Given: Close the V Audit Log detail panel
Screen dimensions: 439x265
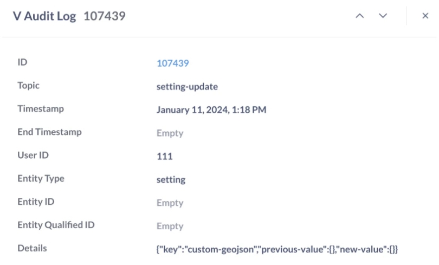Looking at the screenshot, I should point(425,16).
